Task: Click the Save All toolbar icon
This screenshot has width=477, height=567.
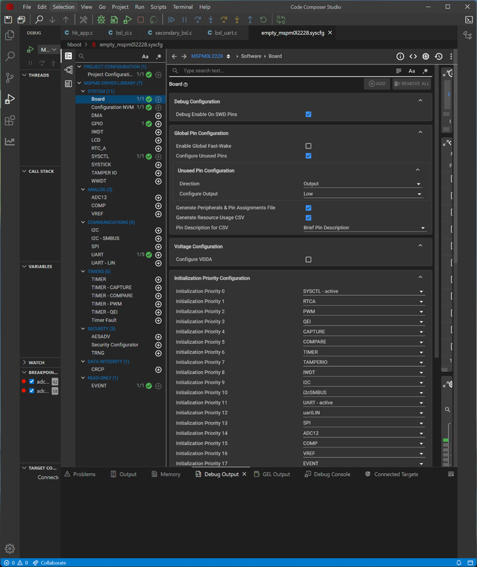Action: pyautogui.click(x=21, y=20)
